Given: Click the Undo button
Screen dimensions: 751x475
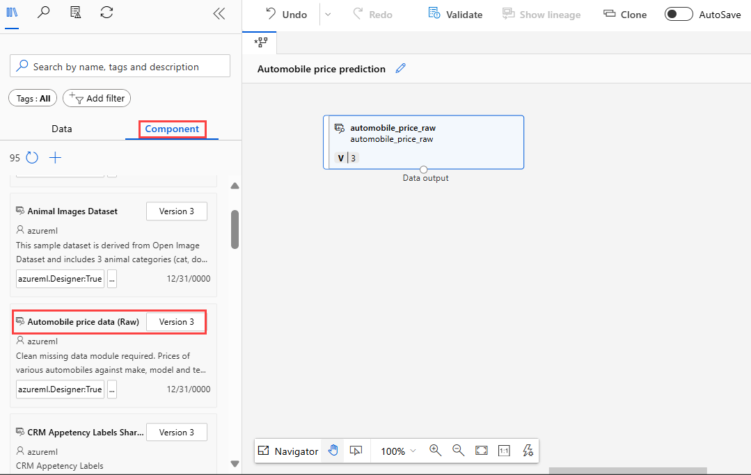Looking at the screenshot, I should tap(287, 15).
